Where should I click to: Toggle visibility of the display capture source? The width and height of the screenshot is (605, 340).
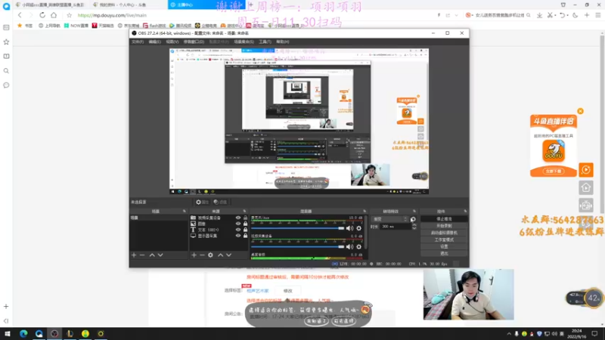click(238, 236)
